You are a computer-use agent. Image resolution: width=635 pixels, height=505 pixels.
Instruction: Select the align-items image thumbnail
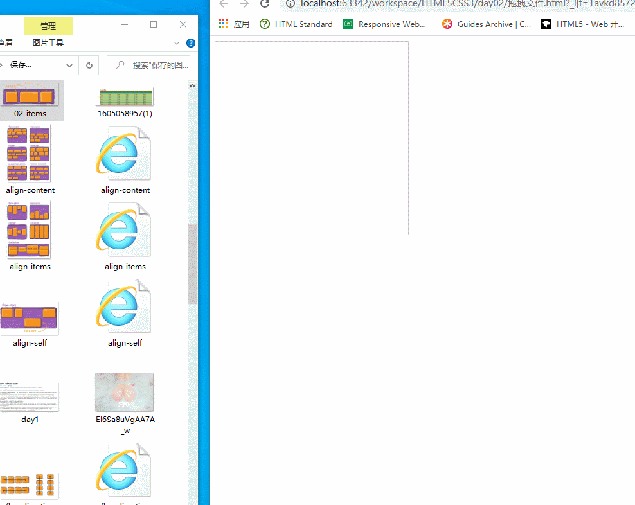pos(29,229)
